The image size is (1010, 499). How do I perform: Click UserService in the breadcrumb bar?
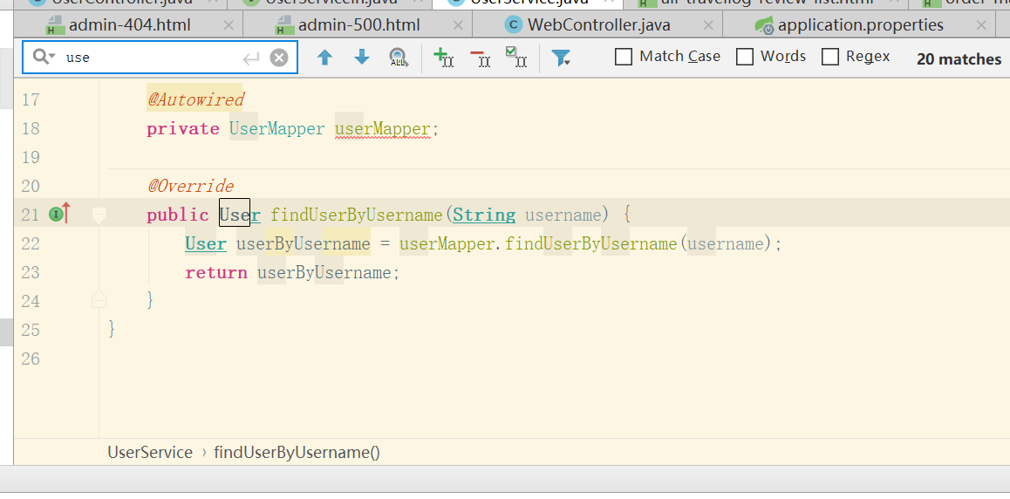coord(150,452)
